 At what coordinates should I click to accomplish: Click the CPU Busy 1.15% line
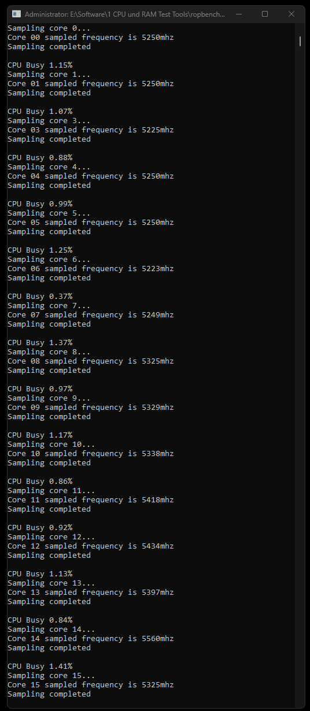[x=40, y=65]
